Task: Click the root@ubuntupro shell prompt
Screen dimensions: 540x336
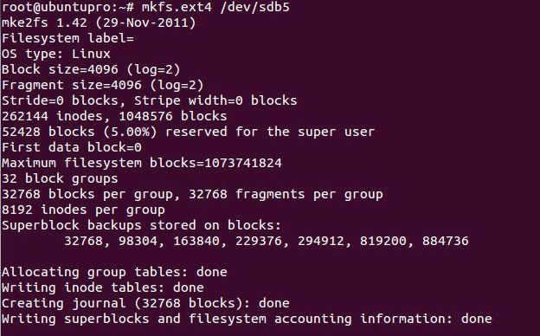Action: [70, 7]
